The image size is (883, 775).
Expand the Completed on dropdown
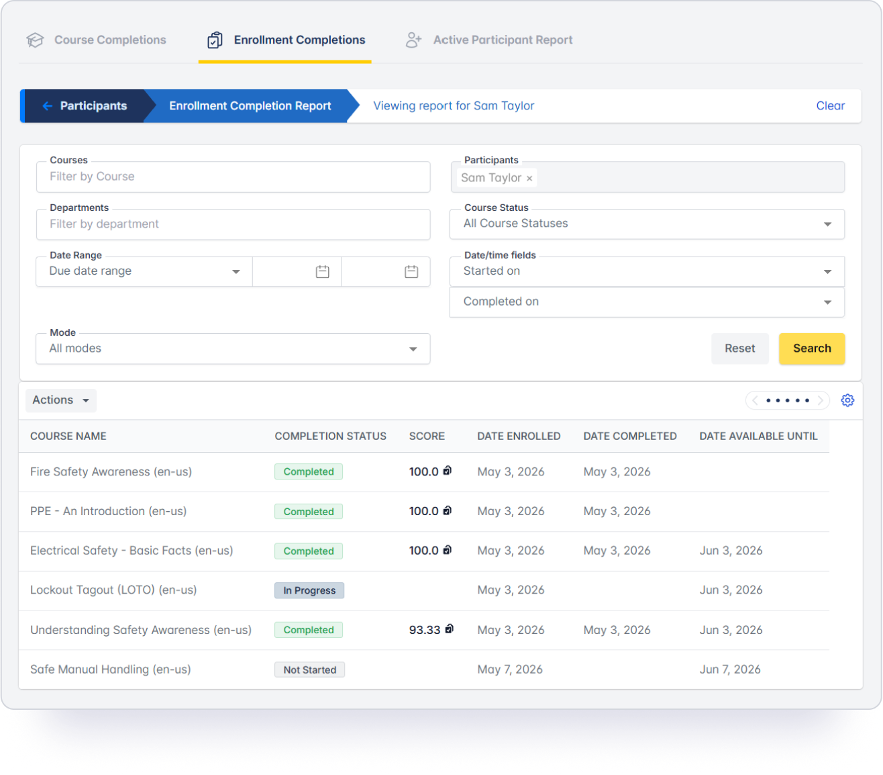[647, 302]
